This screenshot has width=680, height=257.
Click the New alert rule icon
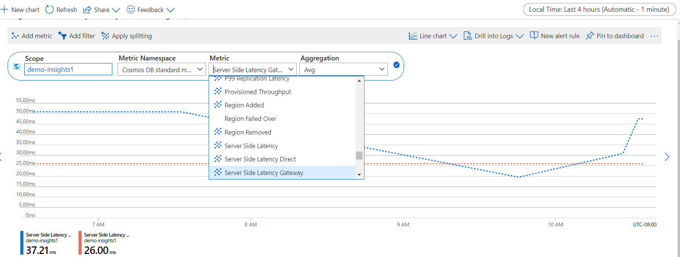tap(534, 35)
